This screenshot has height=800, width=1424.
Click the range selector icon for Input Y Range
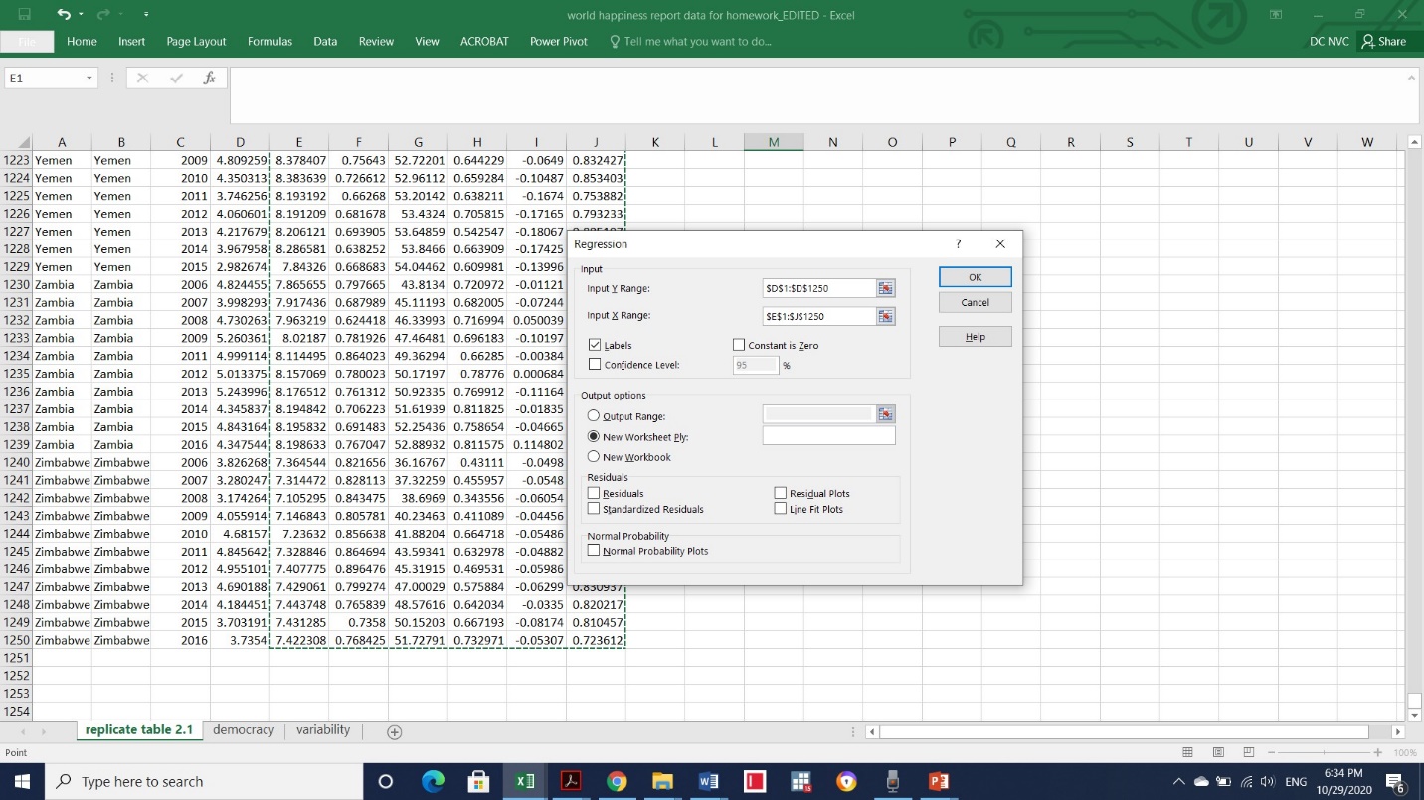tap(885, 288)
